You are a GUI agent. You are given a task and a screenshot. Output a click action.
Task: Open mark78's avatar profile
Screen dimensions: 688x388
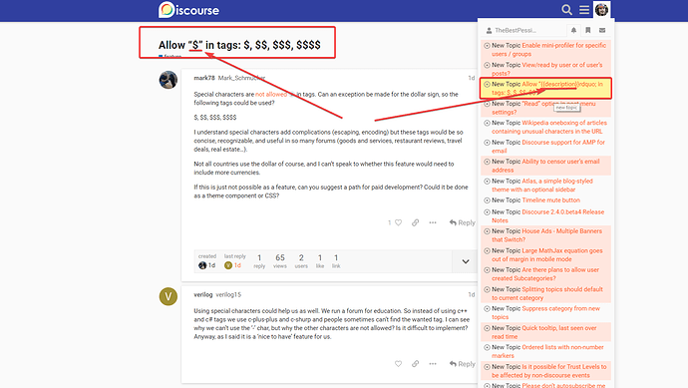[169, 80]
